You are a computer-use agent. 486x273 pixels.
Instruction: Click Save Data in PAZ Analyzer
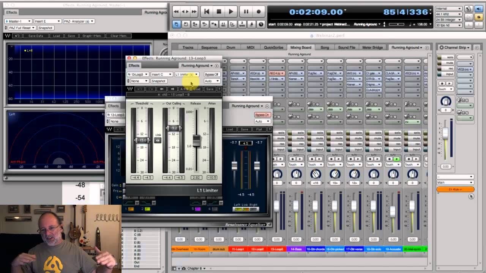point(36,36)
